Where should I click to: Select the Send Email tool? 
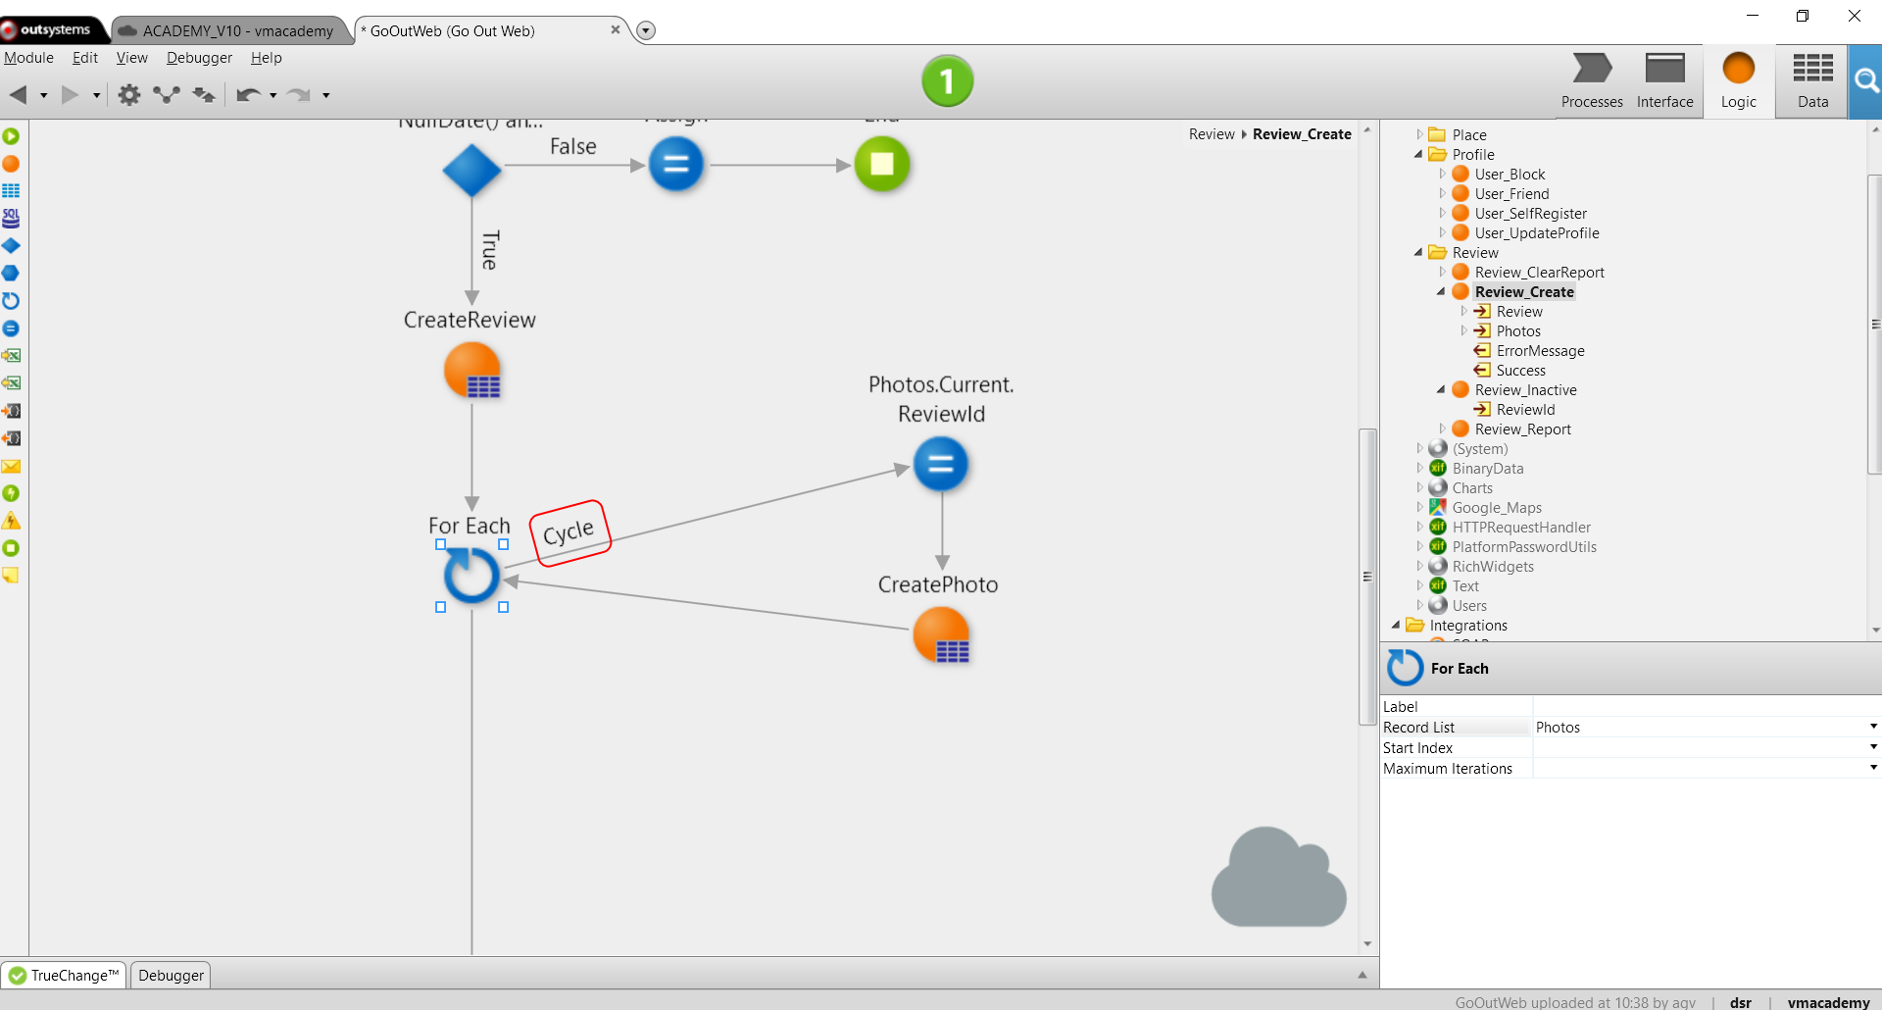11,466
